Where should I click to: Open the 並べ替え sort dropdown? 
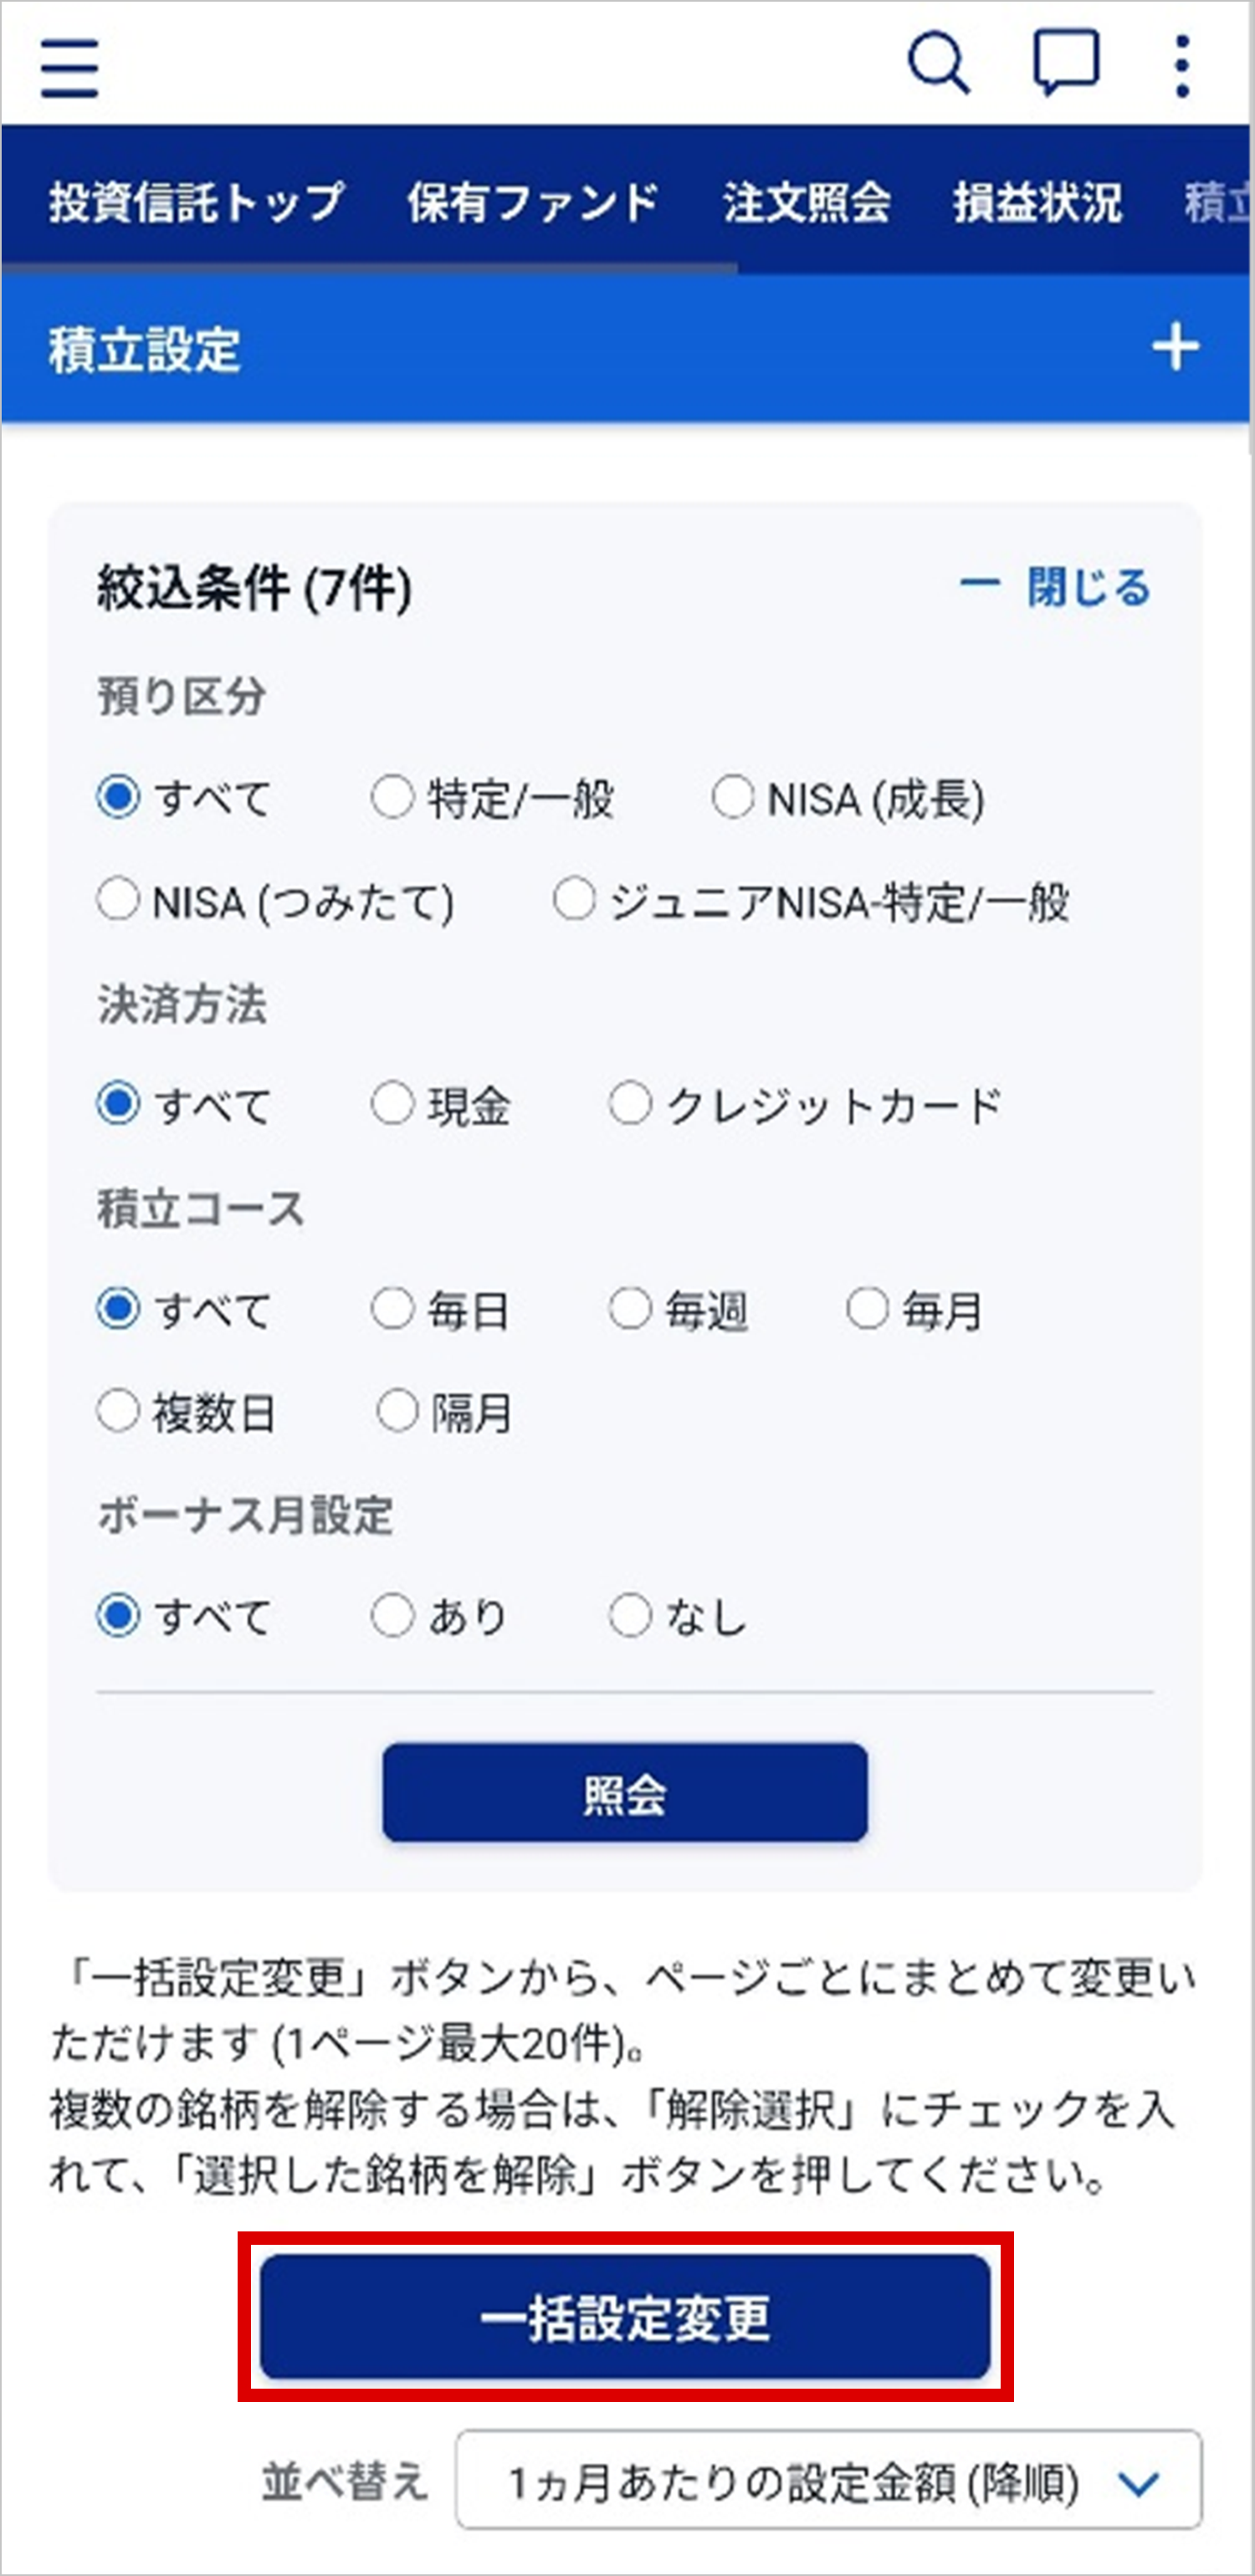point(828,2483)
